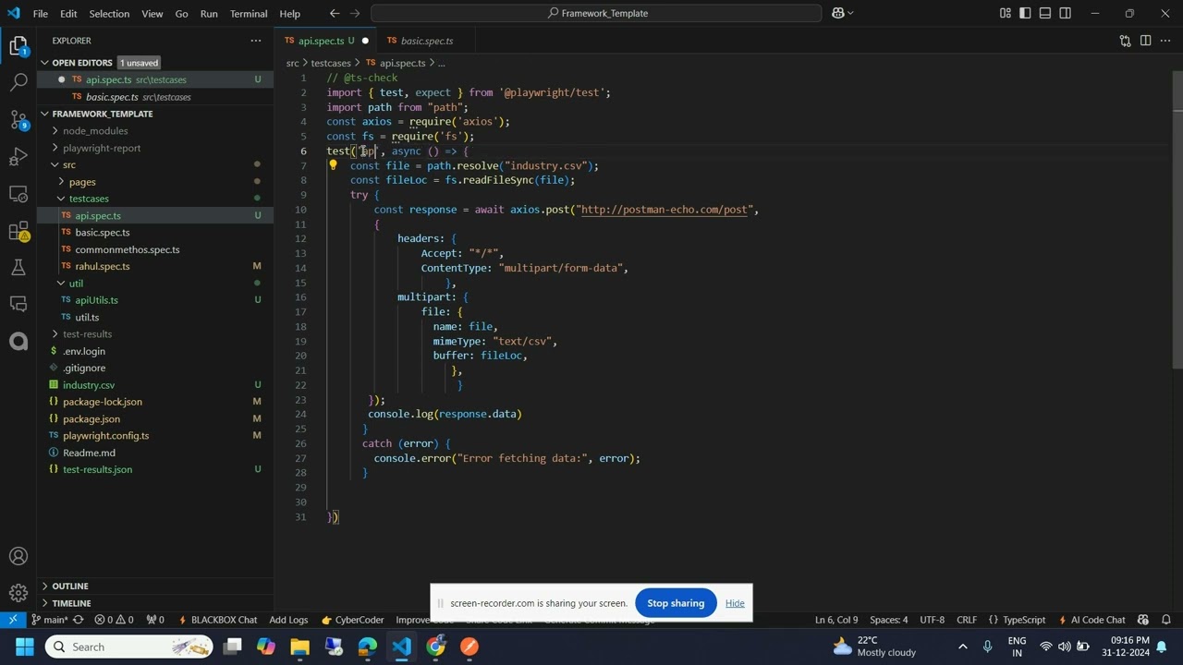Open the compare changes icon in editor toolbar
1183x665 pixels.
tap(1125, 41)
